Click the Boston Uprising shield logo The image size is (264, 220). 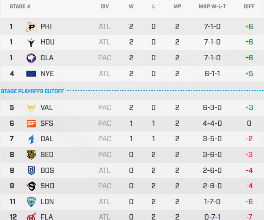coord(32,171)
